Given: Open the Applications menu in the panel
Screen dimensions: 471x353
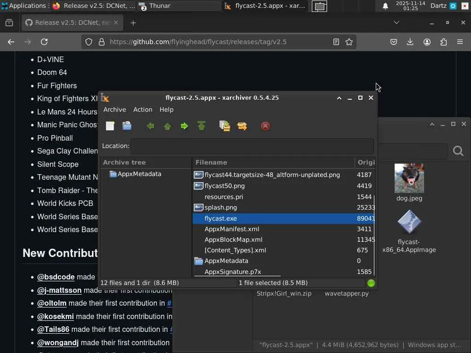Looking at the screenshot, I should [x=25, y=6].
